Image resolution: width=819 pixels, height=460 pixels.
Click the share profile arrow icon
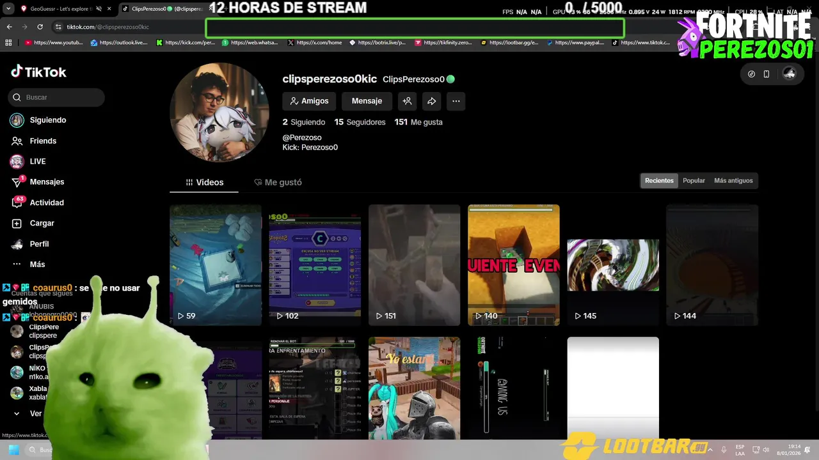[x=431, y=101]
